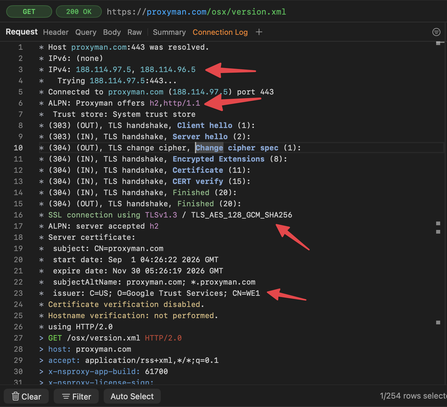Click the Auto Select button
This screenshot has height=407, width=447.
point(132,396)
